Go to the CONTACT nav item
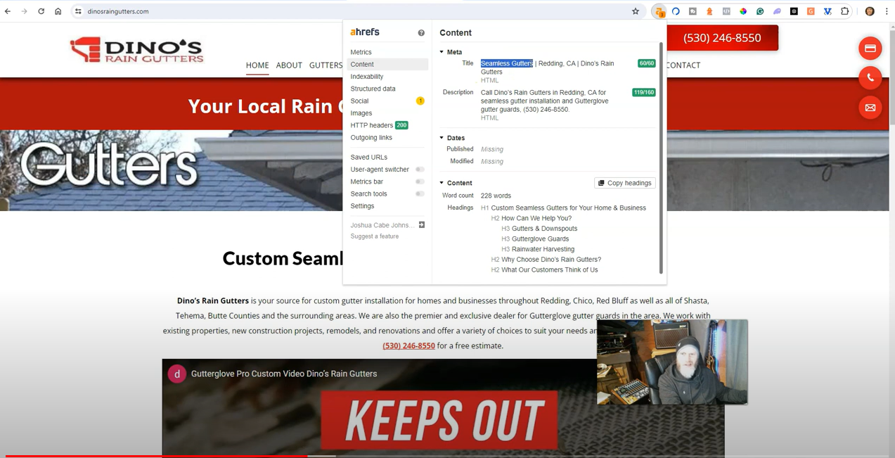The height and width of the screenshot is (458, 895). click(x=683, y=65)
